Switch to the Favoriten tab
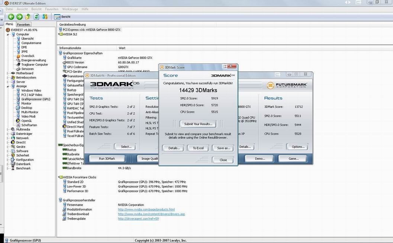 (x=23, y=25)
